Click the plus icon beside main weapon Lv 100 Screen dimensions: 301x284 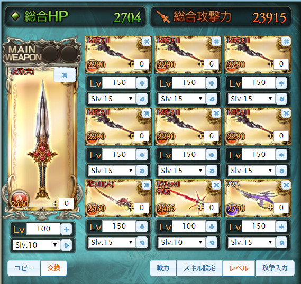tap(66, 229)
